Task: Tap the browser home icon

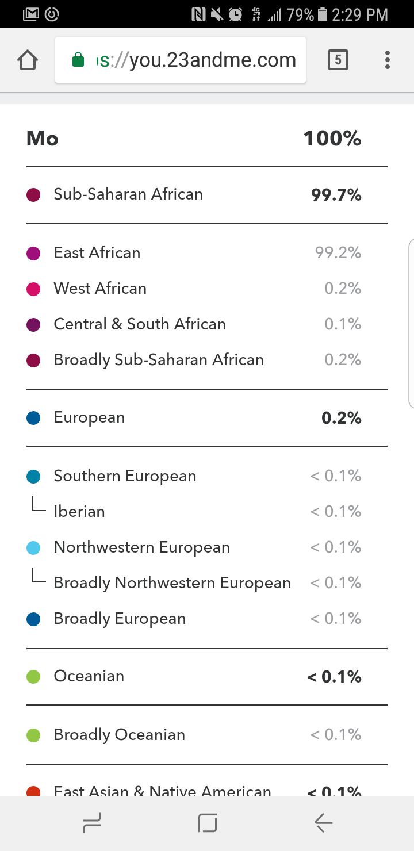Action: click(x=28, y=60)
